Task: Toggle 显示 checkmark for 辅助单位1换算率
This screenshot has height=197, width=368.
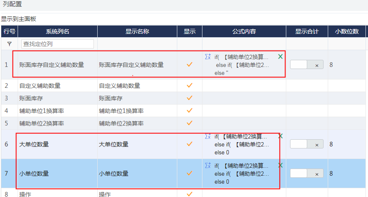Action: tap(189, 110)
